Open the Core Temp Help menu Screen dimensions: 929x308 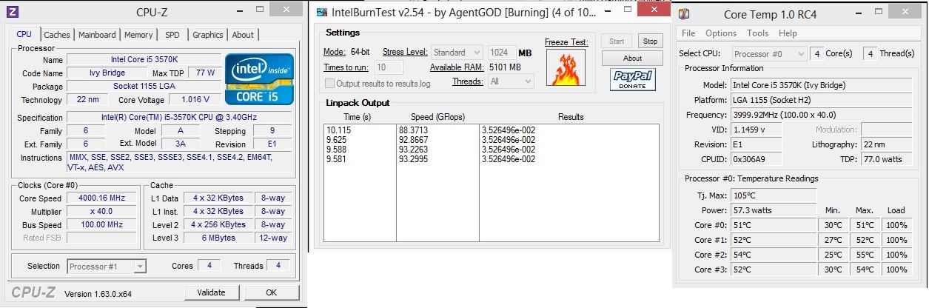[x=788, y=33]
